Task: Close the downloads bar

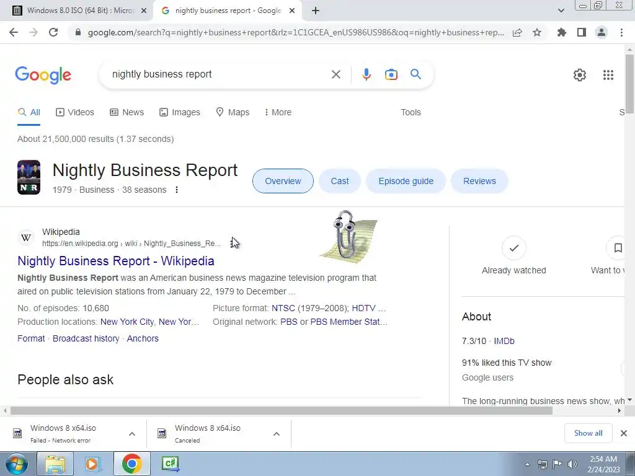Action: (x=624, y=433)
